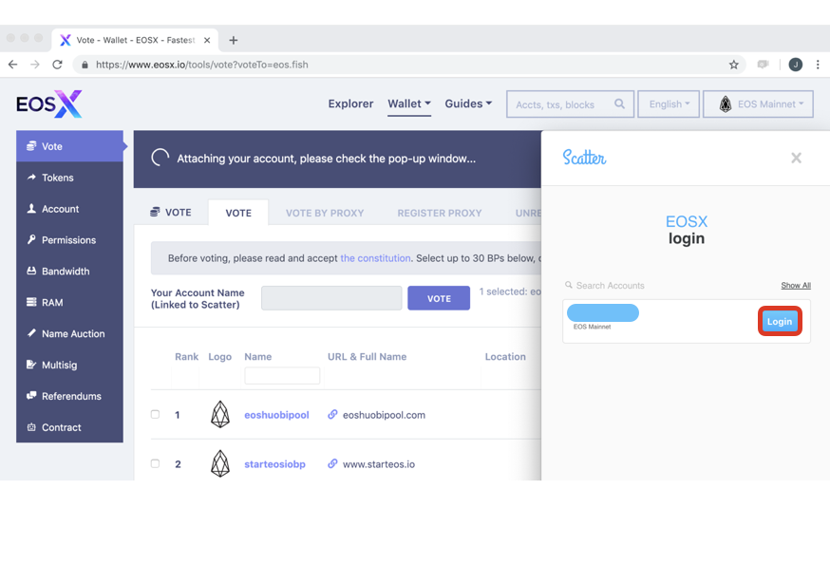Go back in browser history
This screenshot has width=830, height=564.
[x=12, y=65]
